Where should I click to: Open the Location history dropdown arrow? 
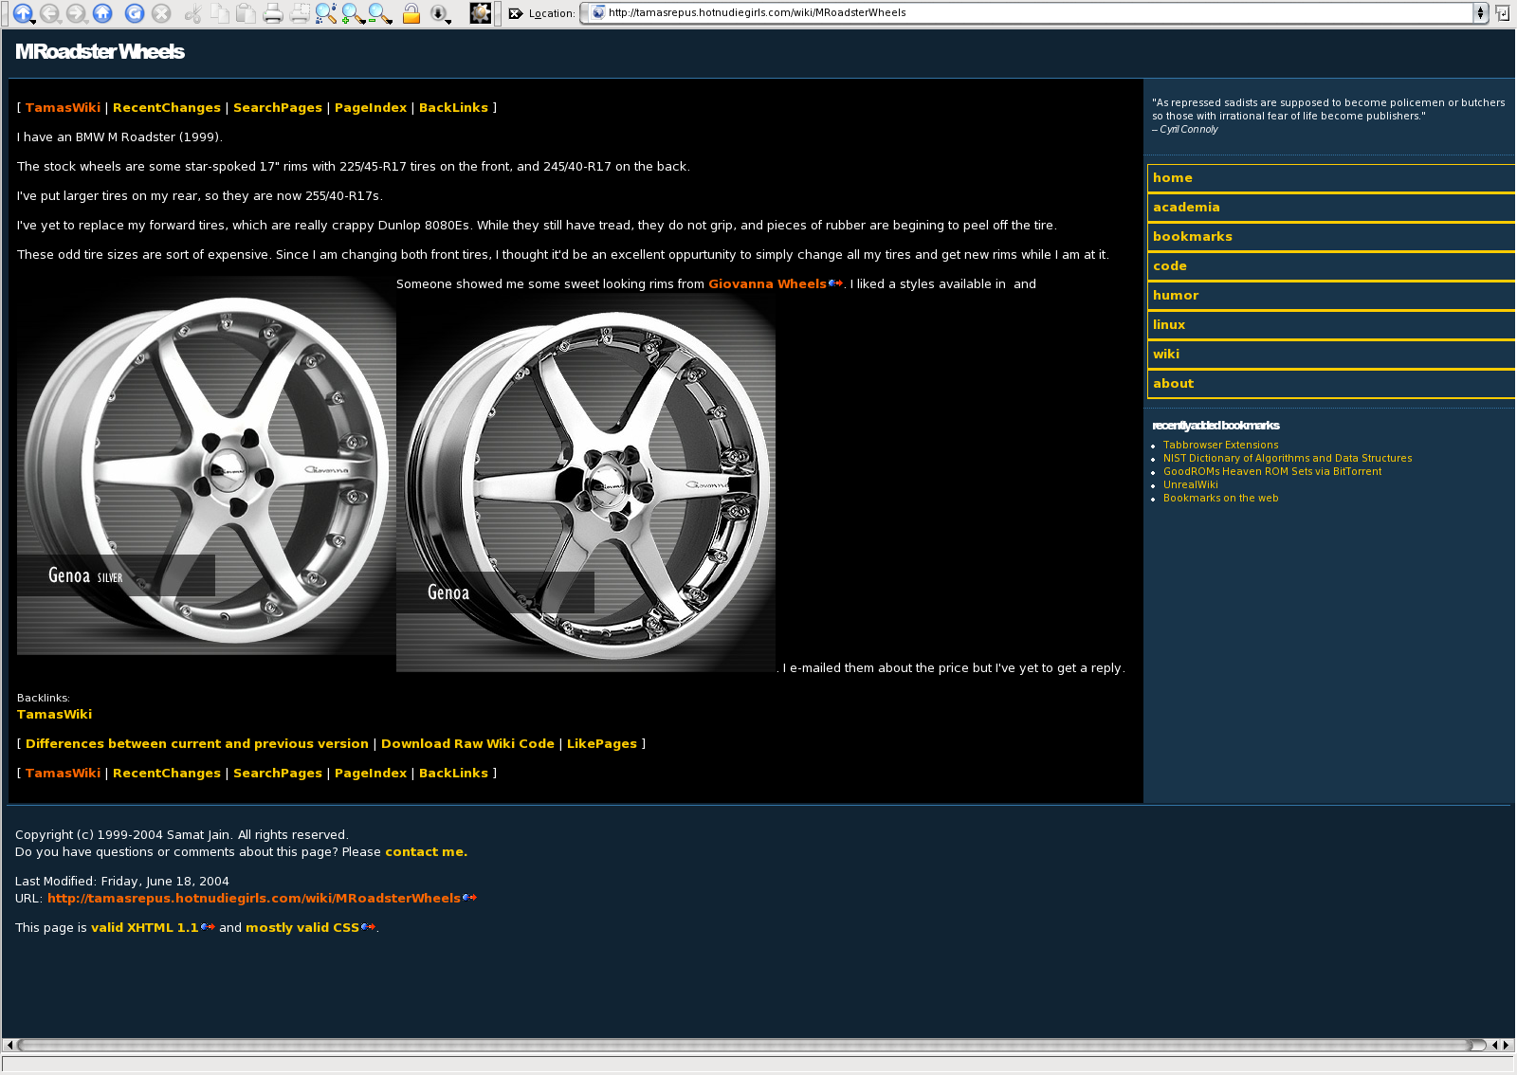[1480, 12]
